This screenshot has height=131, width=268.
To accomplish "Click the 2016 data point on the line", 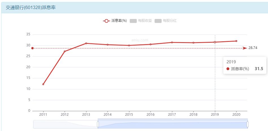I will point(151,44).
